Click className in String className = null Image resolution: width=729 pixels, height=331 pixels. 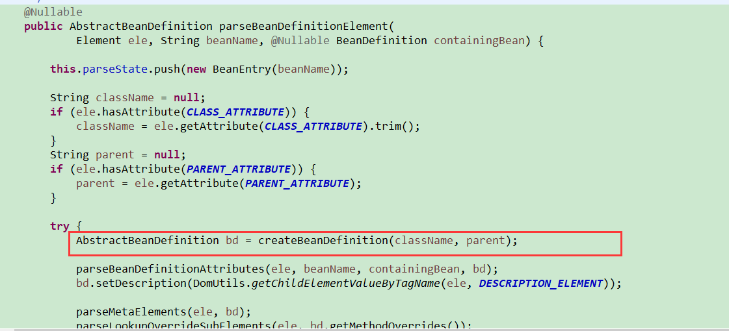(x=125, y=98)
